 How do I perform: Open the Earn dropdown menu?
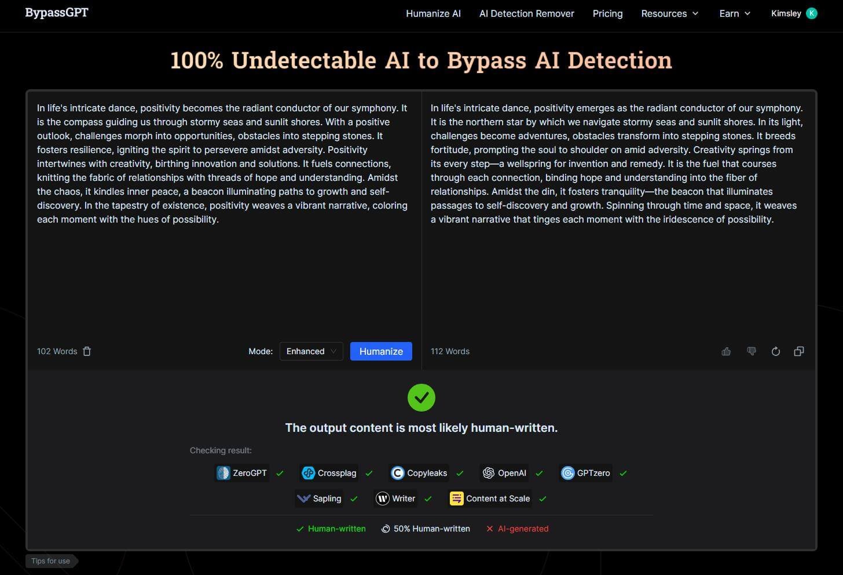(734, 13)
